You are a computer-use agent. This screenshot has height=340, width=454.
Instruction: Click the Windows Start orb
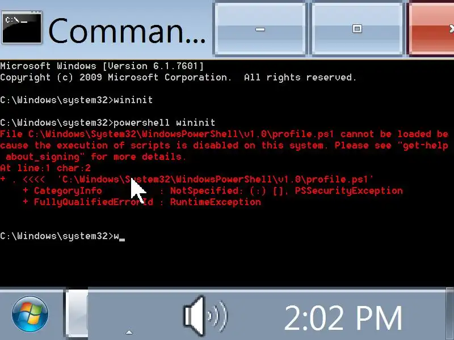click(x=30, y=313)
